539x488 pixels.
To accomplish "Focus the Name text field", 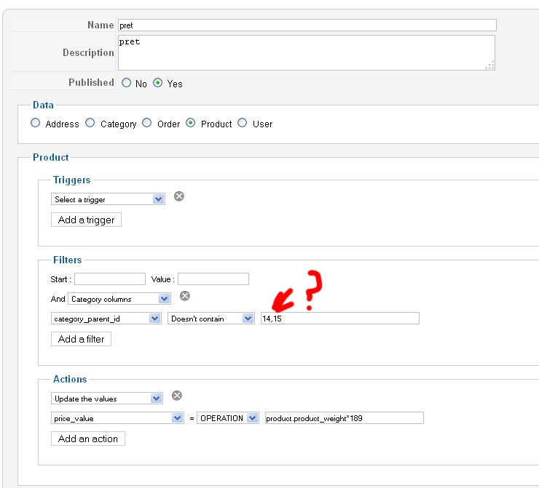I will tap(307, 25).
